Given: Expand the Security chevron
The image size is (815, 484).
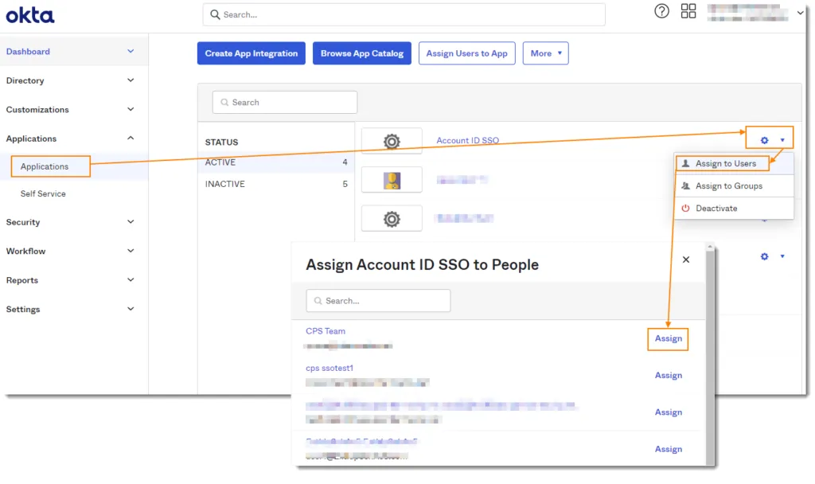Looking at the screenshot, I should click(x=131, y=221).
